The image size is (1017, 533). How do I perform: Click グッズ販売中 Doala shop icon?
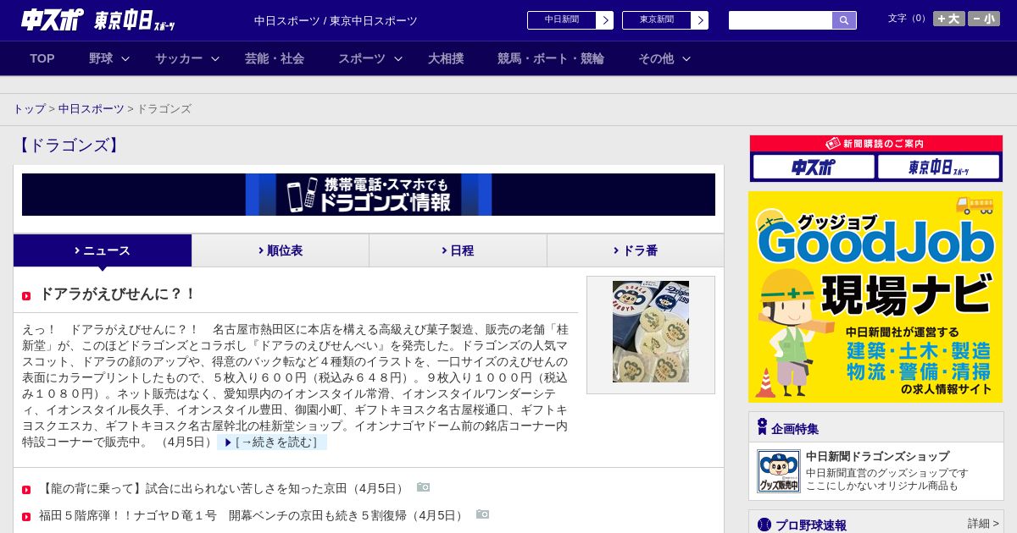tap(779, 471)
